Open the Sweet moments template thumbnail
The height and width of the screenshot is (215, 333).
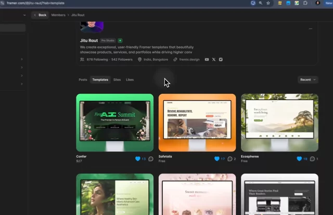pos(197,194)
